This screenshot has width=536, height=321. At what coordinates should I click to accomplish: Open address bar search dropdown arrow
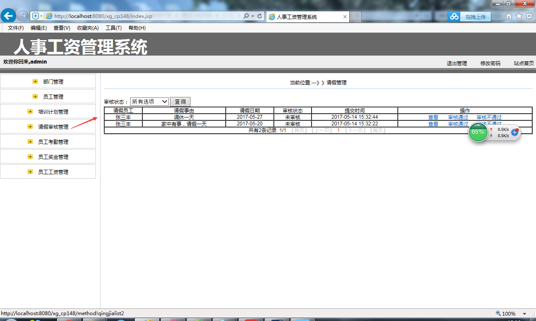253,16
